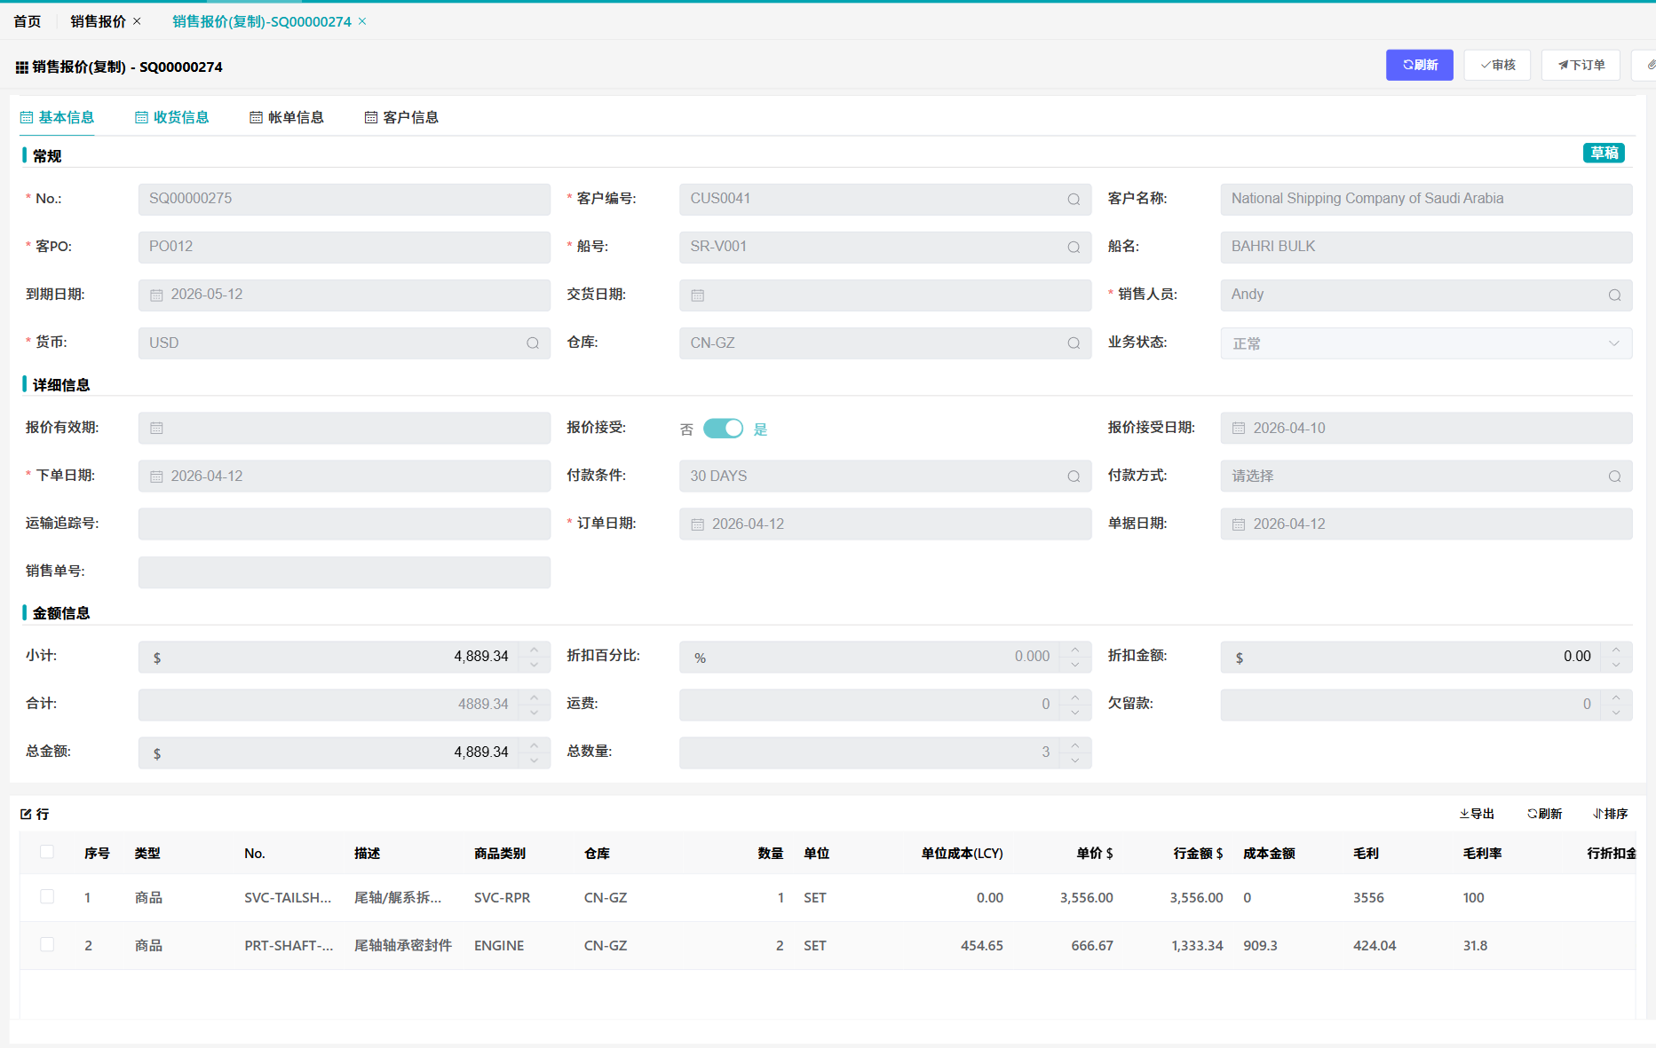1656x1048 pixels.
Task: Check the box for row 1
Action: tap(47, 897)
